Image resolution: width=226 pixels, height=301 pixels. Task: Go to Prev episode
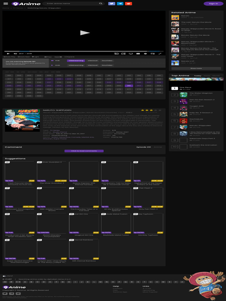[48, 57]
